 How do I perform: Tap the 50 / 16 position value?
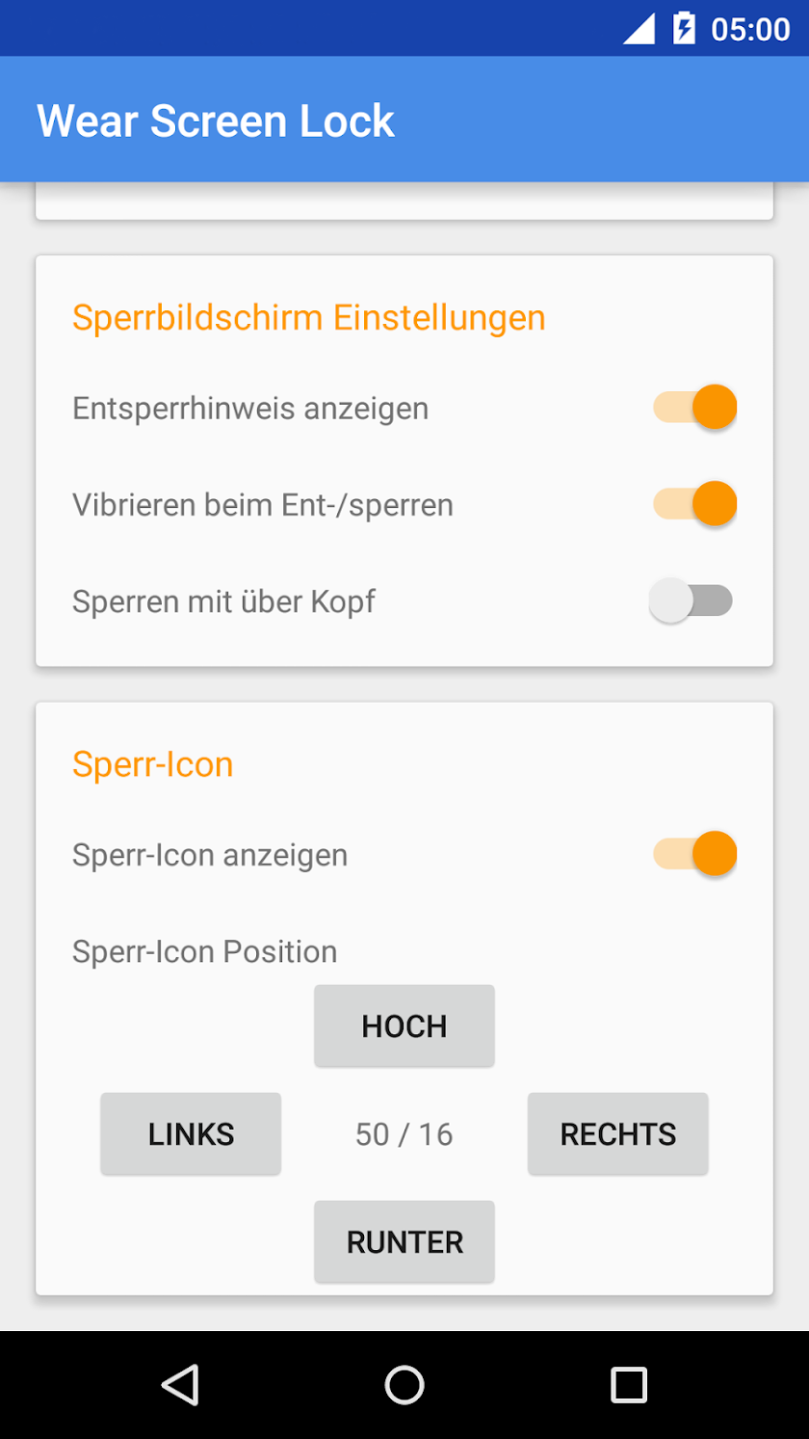[404, 1134]
